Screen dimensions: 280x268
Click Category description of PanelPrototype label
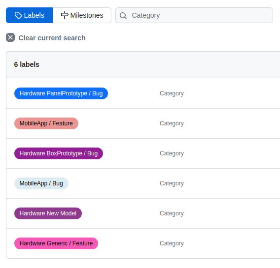172,93
